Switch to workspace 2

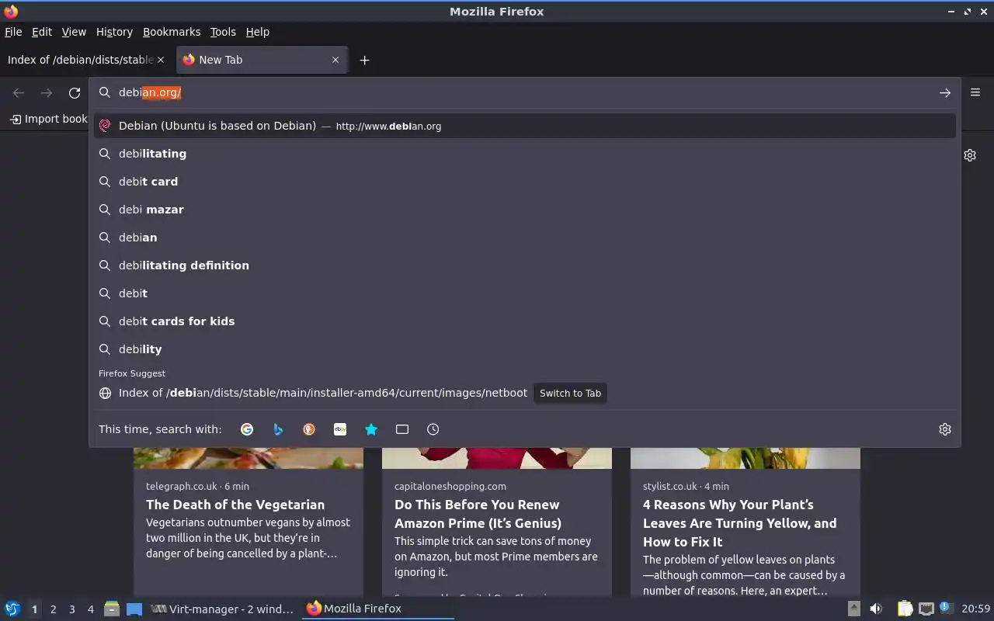pos(53,609)
